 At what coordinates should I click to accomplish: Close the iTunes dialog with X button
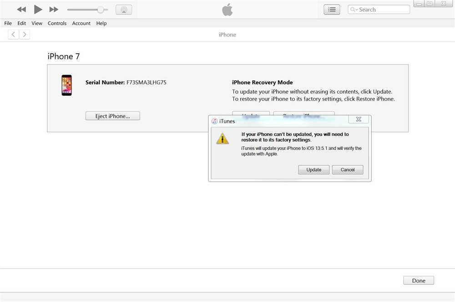pyautogui.click(x=359, y=120)
